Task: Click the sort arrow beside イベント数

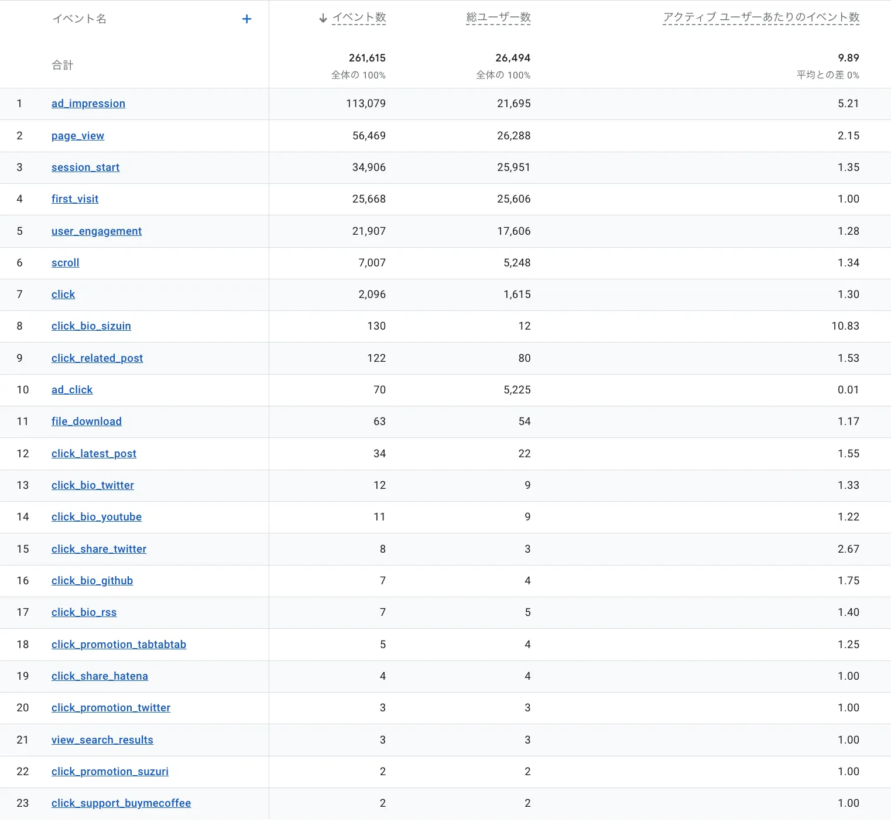Action: tap(323, 18)
